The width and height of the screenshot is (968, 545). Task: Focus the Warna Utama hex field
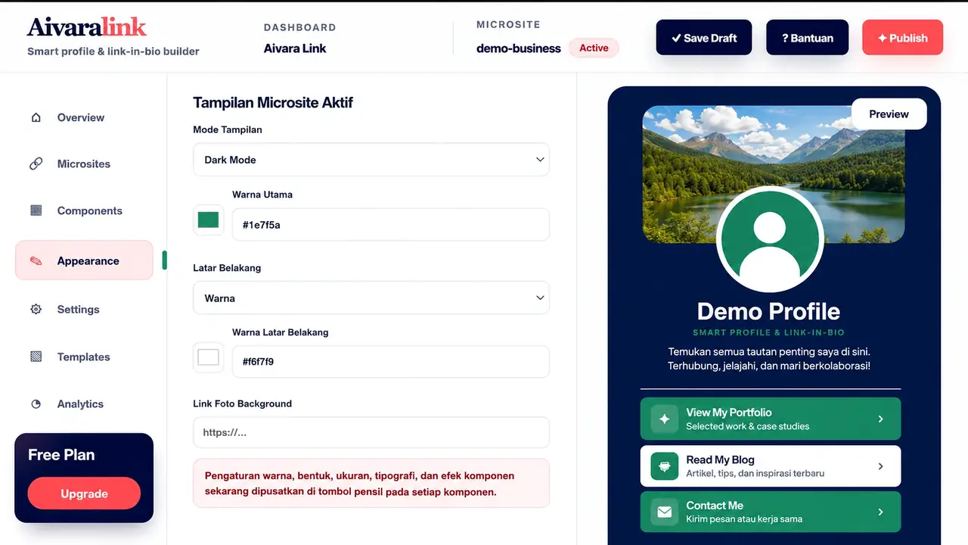click(x=391, y=225)
